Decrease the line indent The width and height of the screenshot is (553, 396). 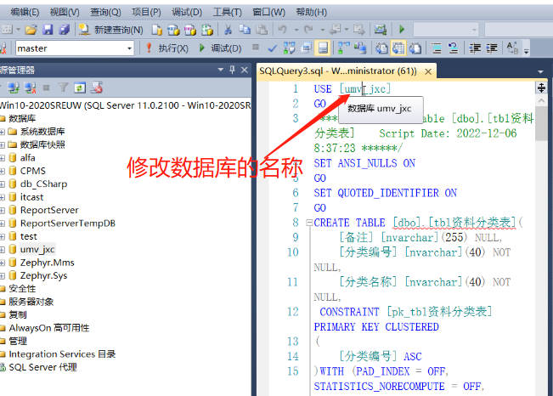pos(475,48)
